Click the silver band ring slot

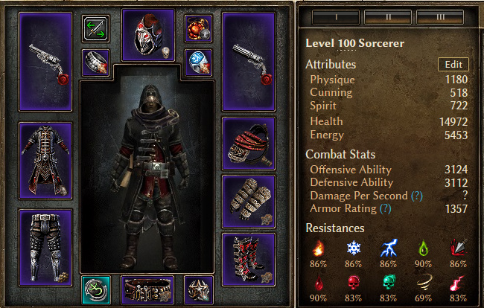coord(96,62)
